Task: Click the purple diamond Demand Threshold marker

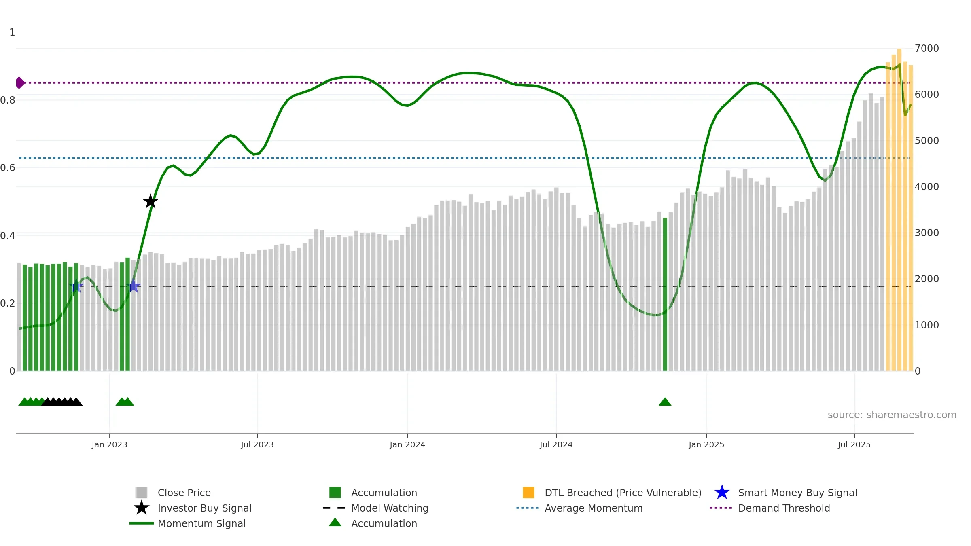Action: (20, 83)
